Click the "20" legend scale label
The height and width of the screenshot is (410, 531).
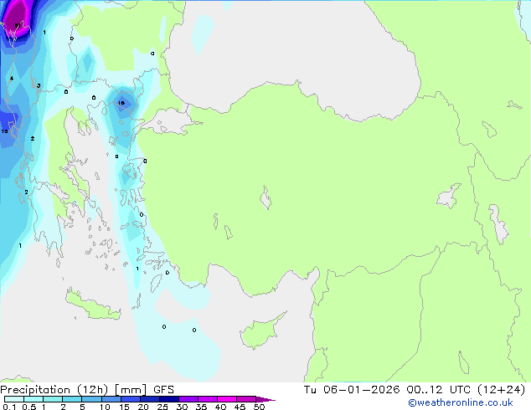pyautogui.click(x=143, y=407)
